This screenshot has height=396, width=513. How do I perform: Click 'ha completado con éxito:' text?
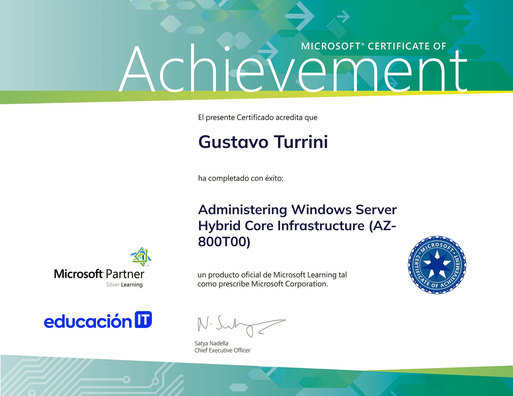(x=240, y=178)
